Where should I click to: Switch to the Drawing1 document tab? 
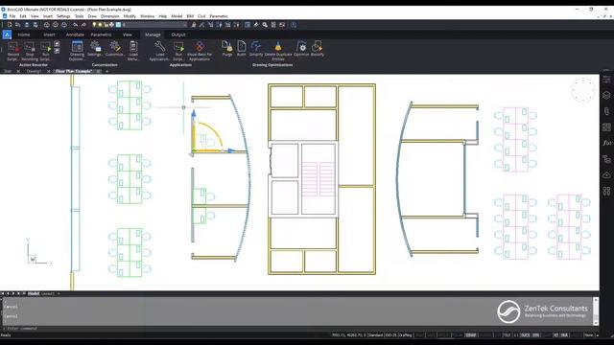pos(34,71)
